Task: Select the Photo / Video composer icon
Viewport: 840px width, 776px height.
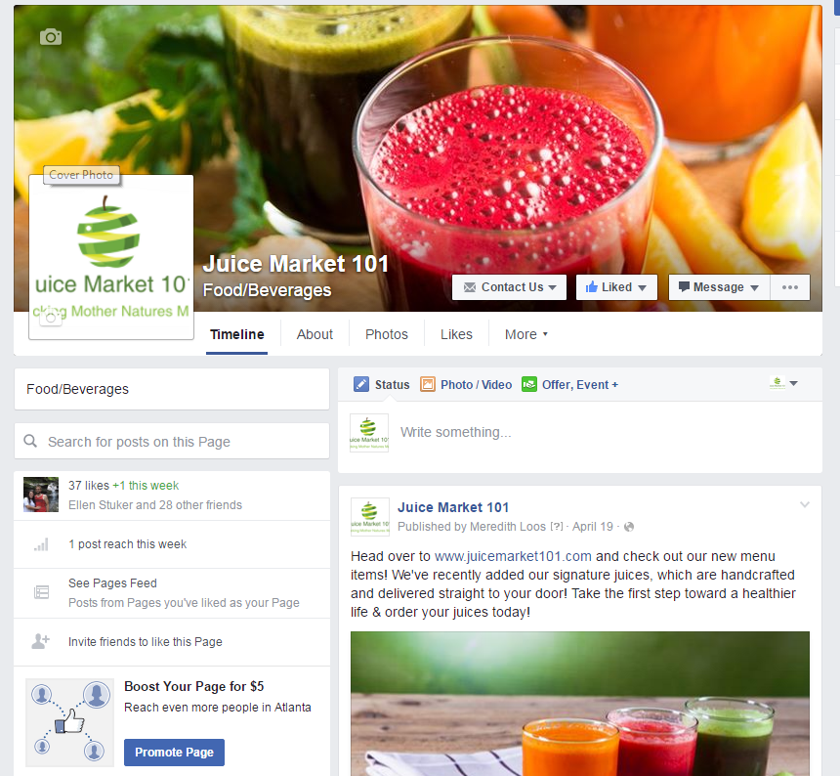Action: coord(428,384)
